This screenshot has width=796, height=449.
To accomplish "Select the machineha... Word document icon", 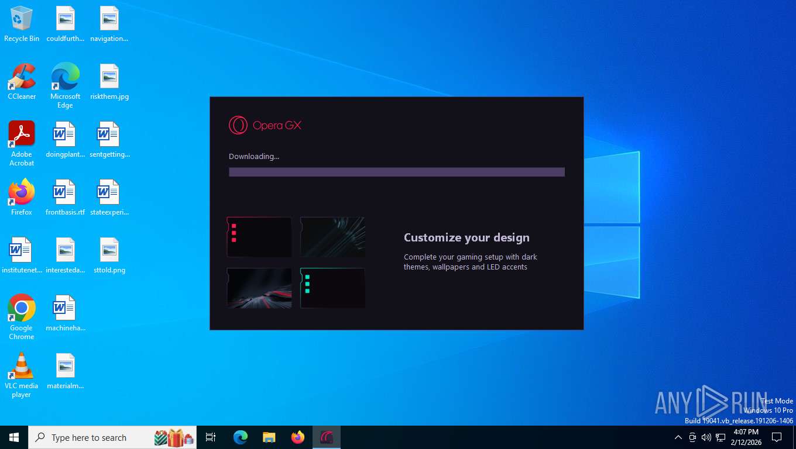I will click(66, 313).
